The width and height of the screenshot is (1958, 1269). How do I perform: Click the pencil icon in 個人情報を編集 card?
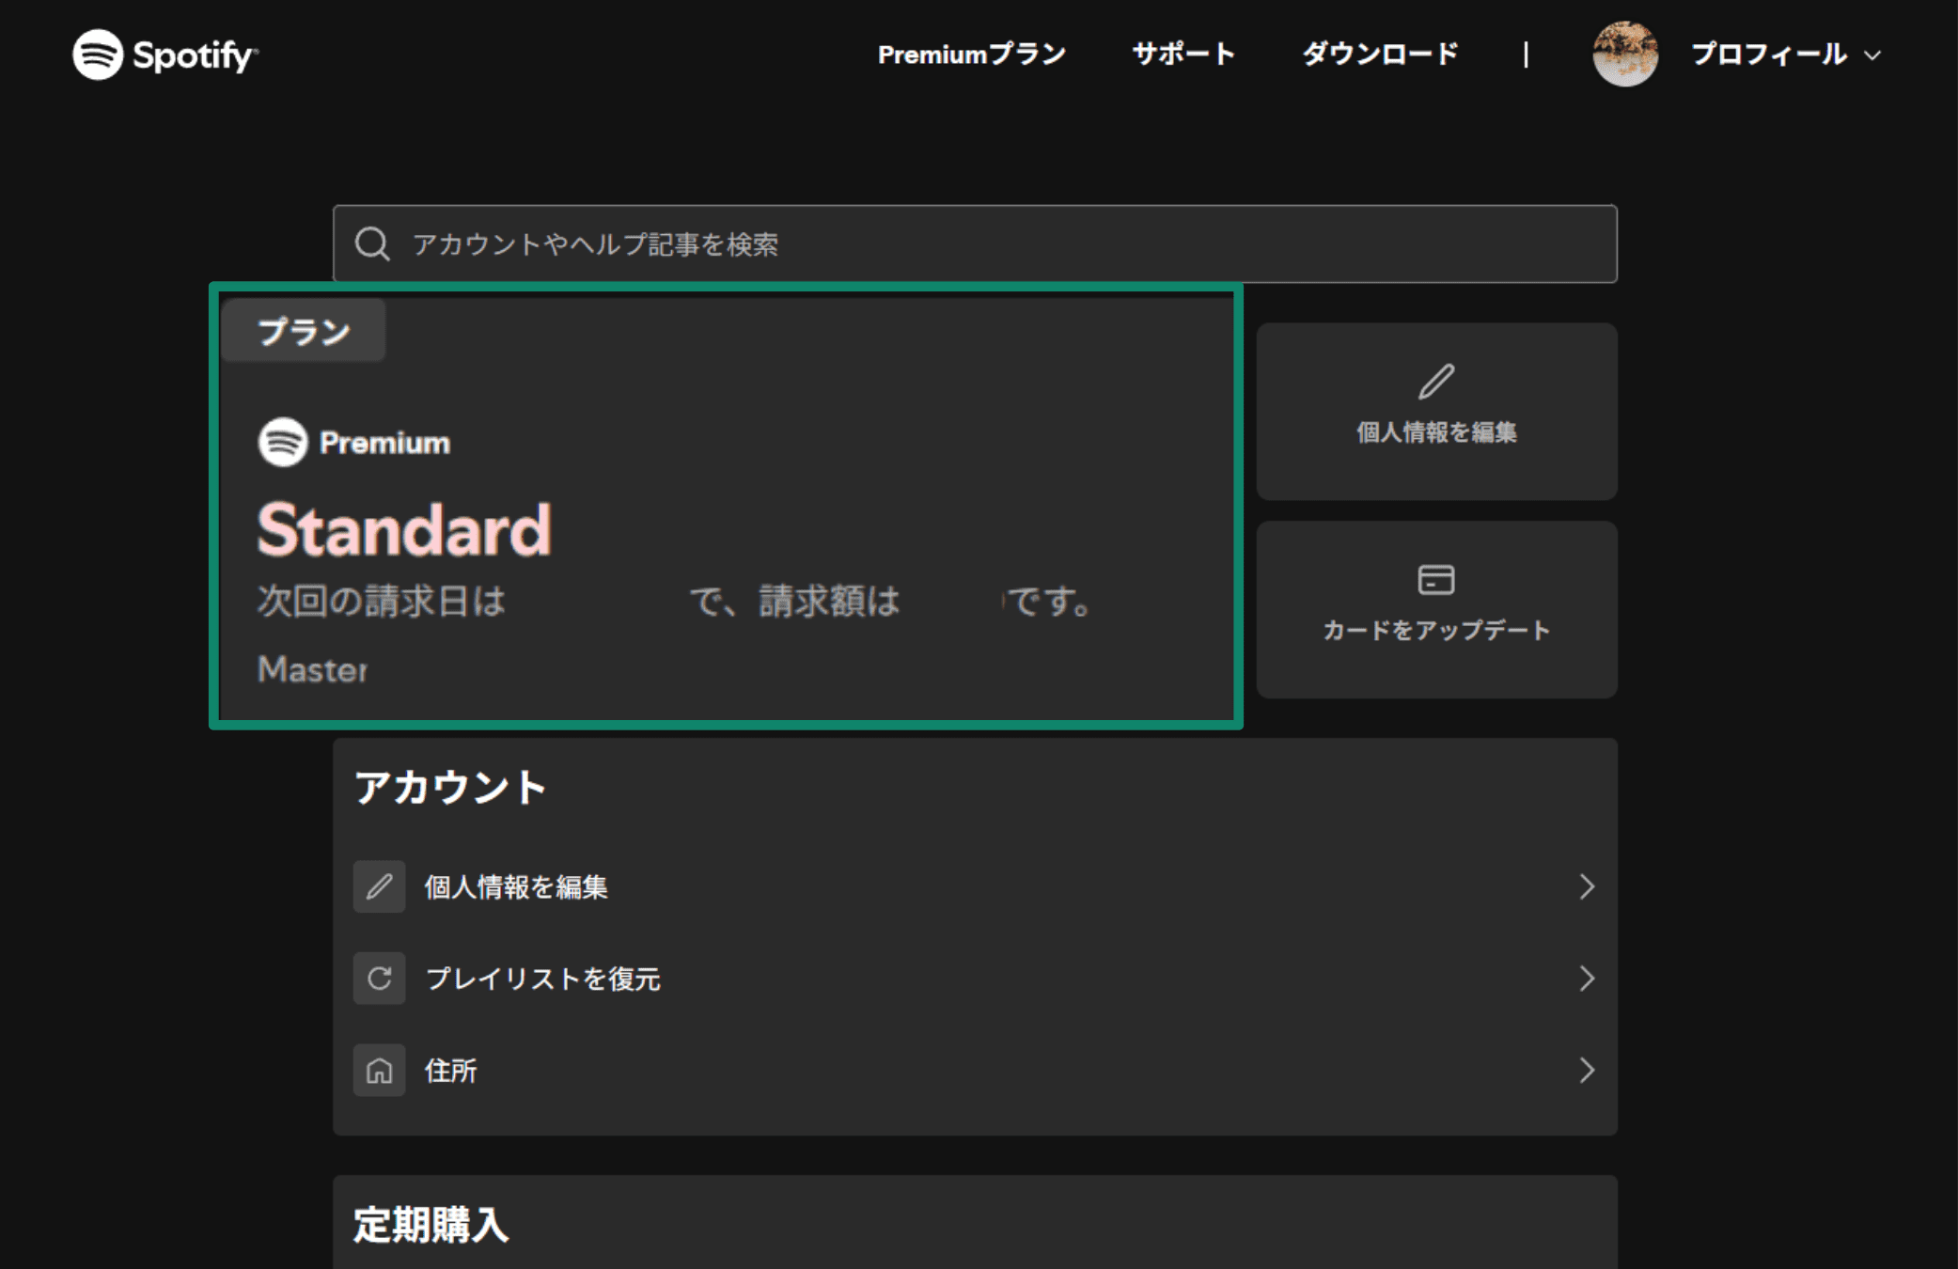(x=1435, y=382)
